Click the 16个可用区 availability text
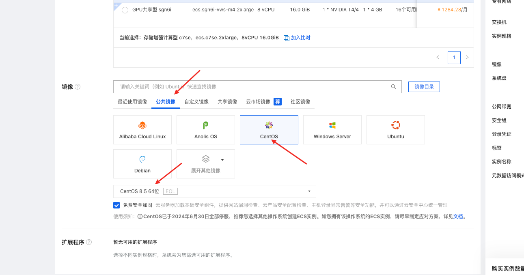This screenshot has width=524, height=275. point(407,10)
